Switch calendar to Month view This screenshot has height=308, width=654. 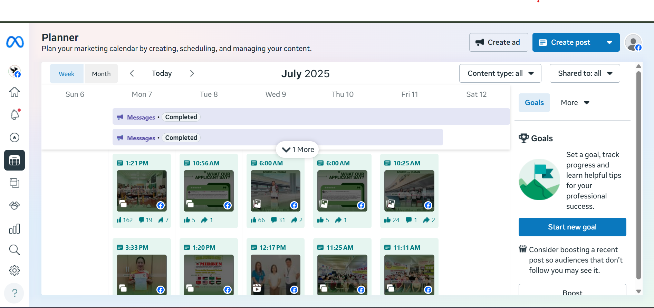coord(101,74)
